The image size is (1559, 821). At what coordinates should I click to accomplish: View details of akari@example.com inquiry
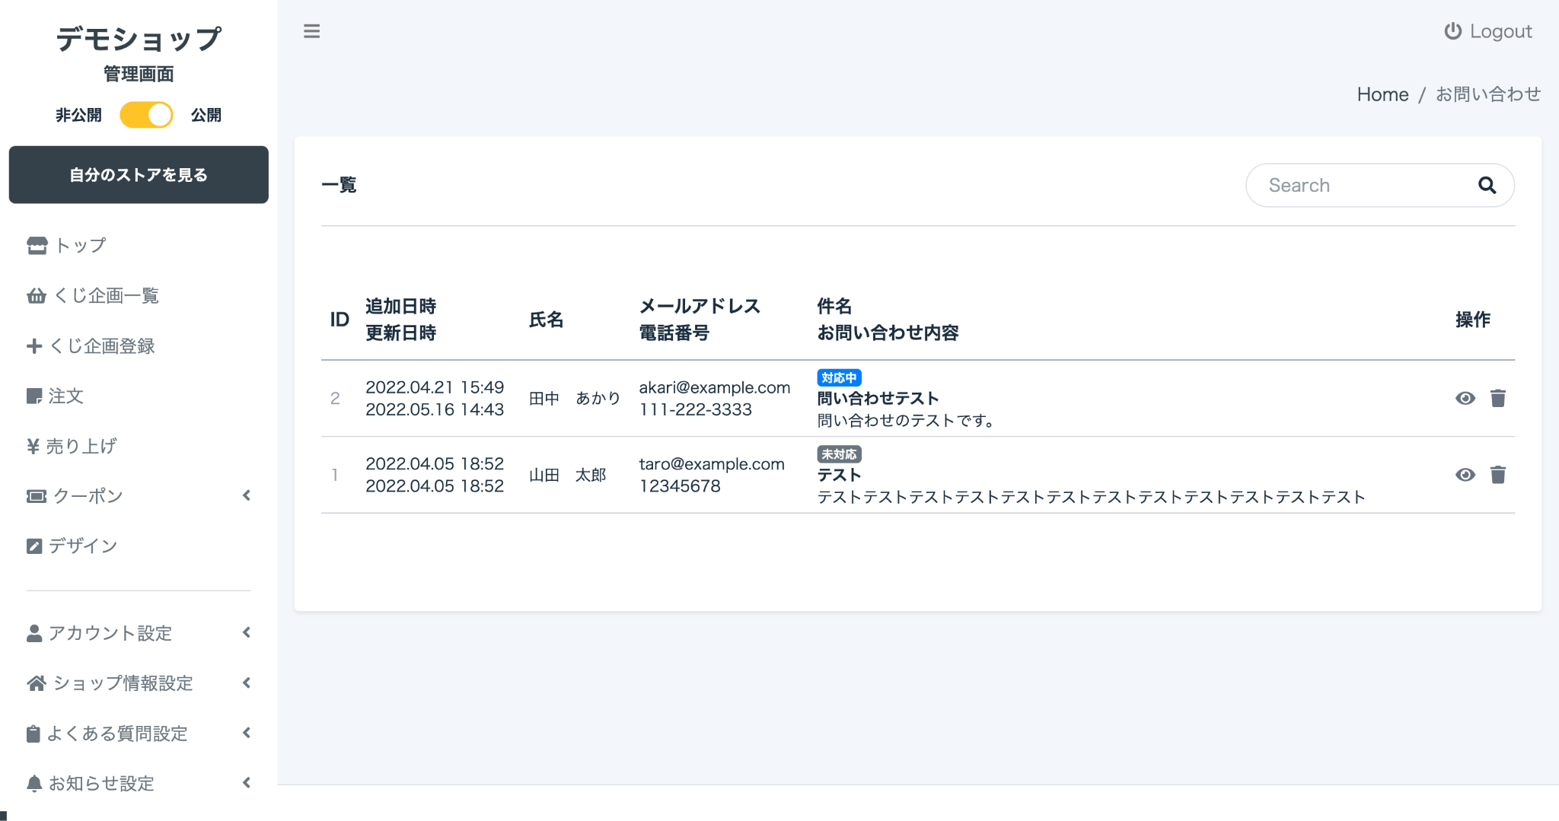pos(1465,398)
